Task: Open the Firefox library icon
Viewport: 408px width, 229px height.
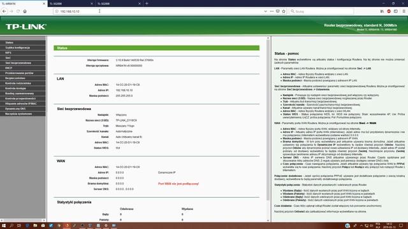Action: pos(382,11)
